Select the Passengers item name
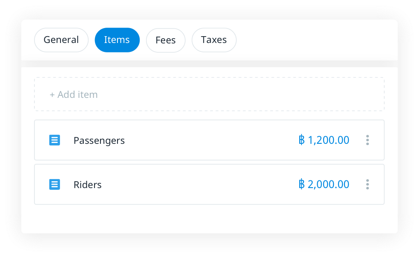 point(99,140)
